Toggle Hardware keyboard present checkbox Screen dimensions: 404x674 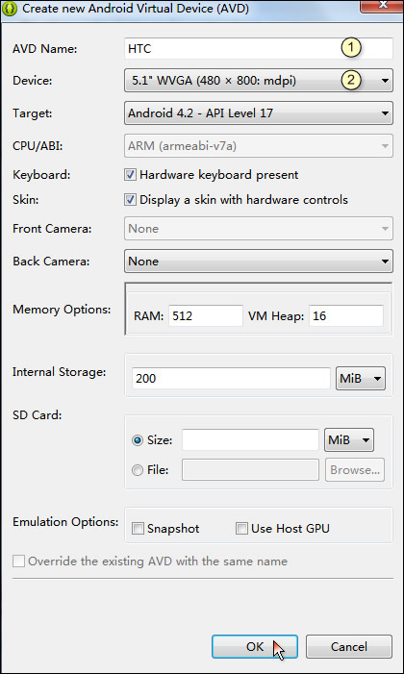pyautogui.click(x=131, y=175)
